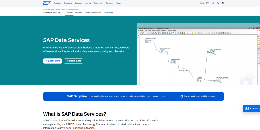The width and height of the screenshot is (260, 130).
Task: Follow the All products breadcrumb link
Action: (51, 10)
